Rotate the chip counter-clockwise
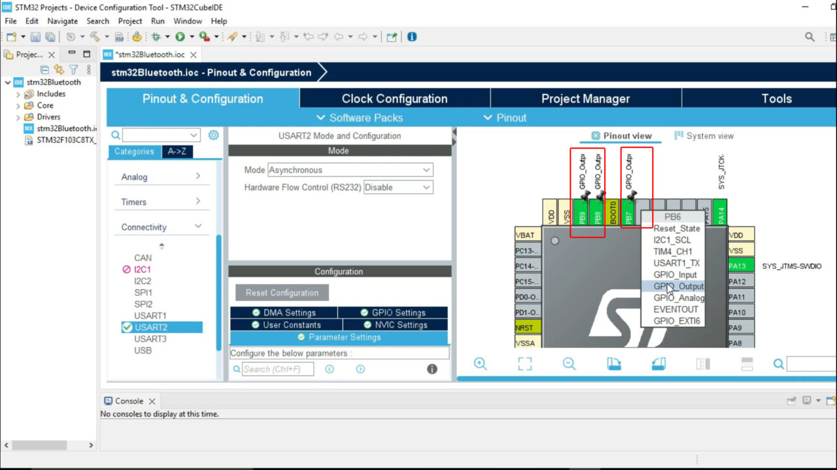 coord(658,364)
